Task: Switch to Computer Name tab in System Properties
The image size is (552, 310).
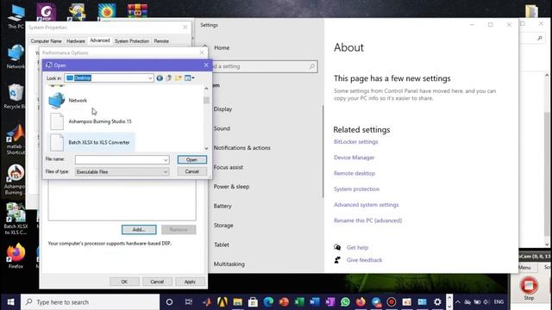Action: point(46,41)
